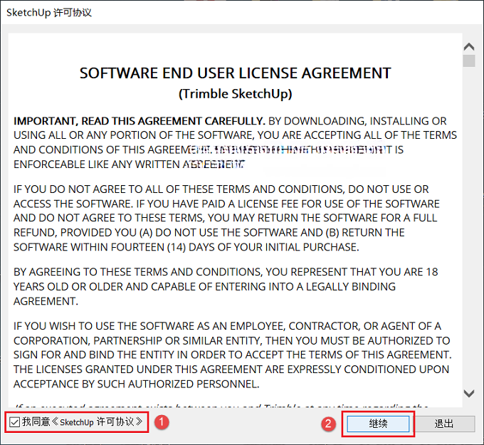Click the SketchUp 许可协议 window title
Image resolution: width=484 pixels, height=445 pixels.
[49, 13]
